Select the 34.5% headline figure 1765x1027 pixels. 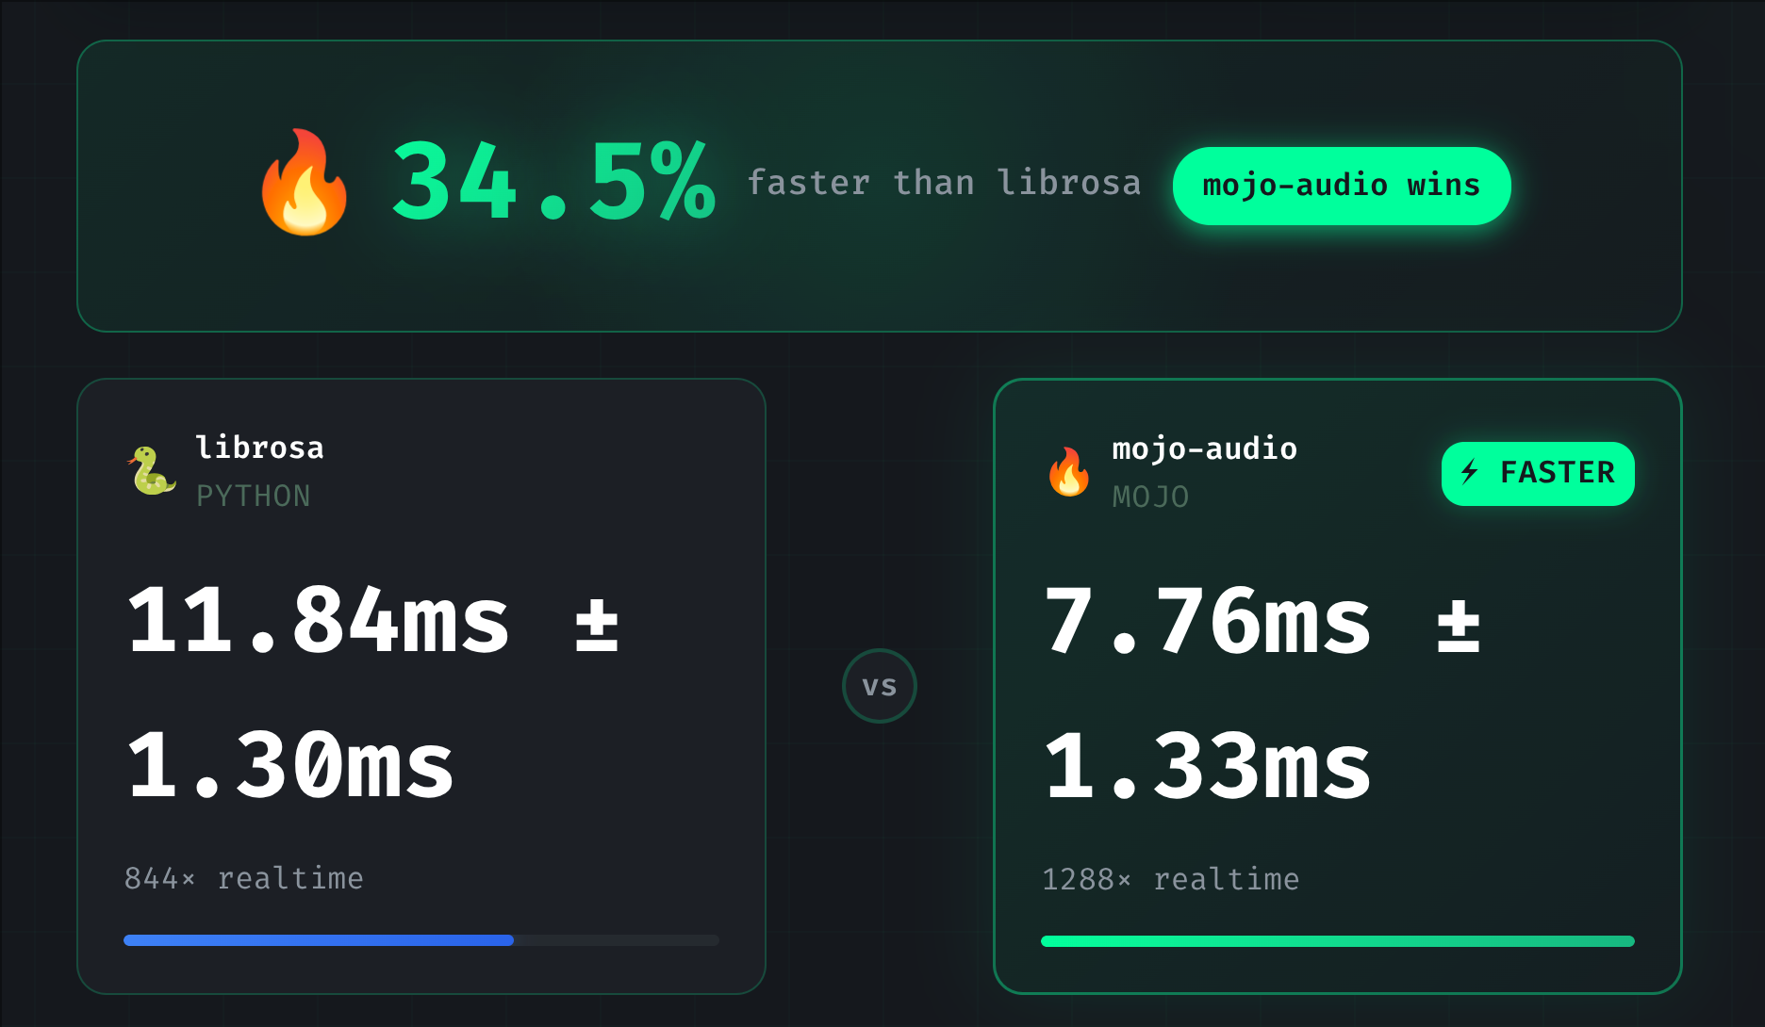[x=553, y=181]
